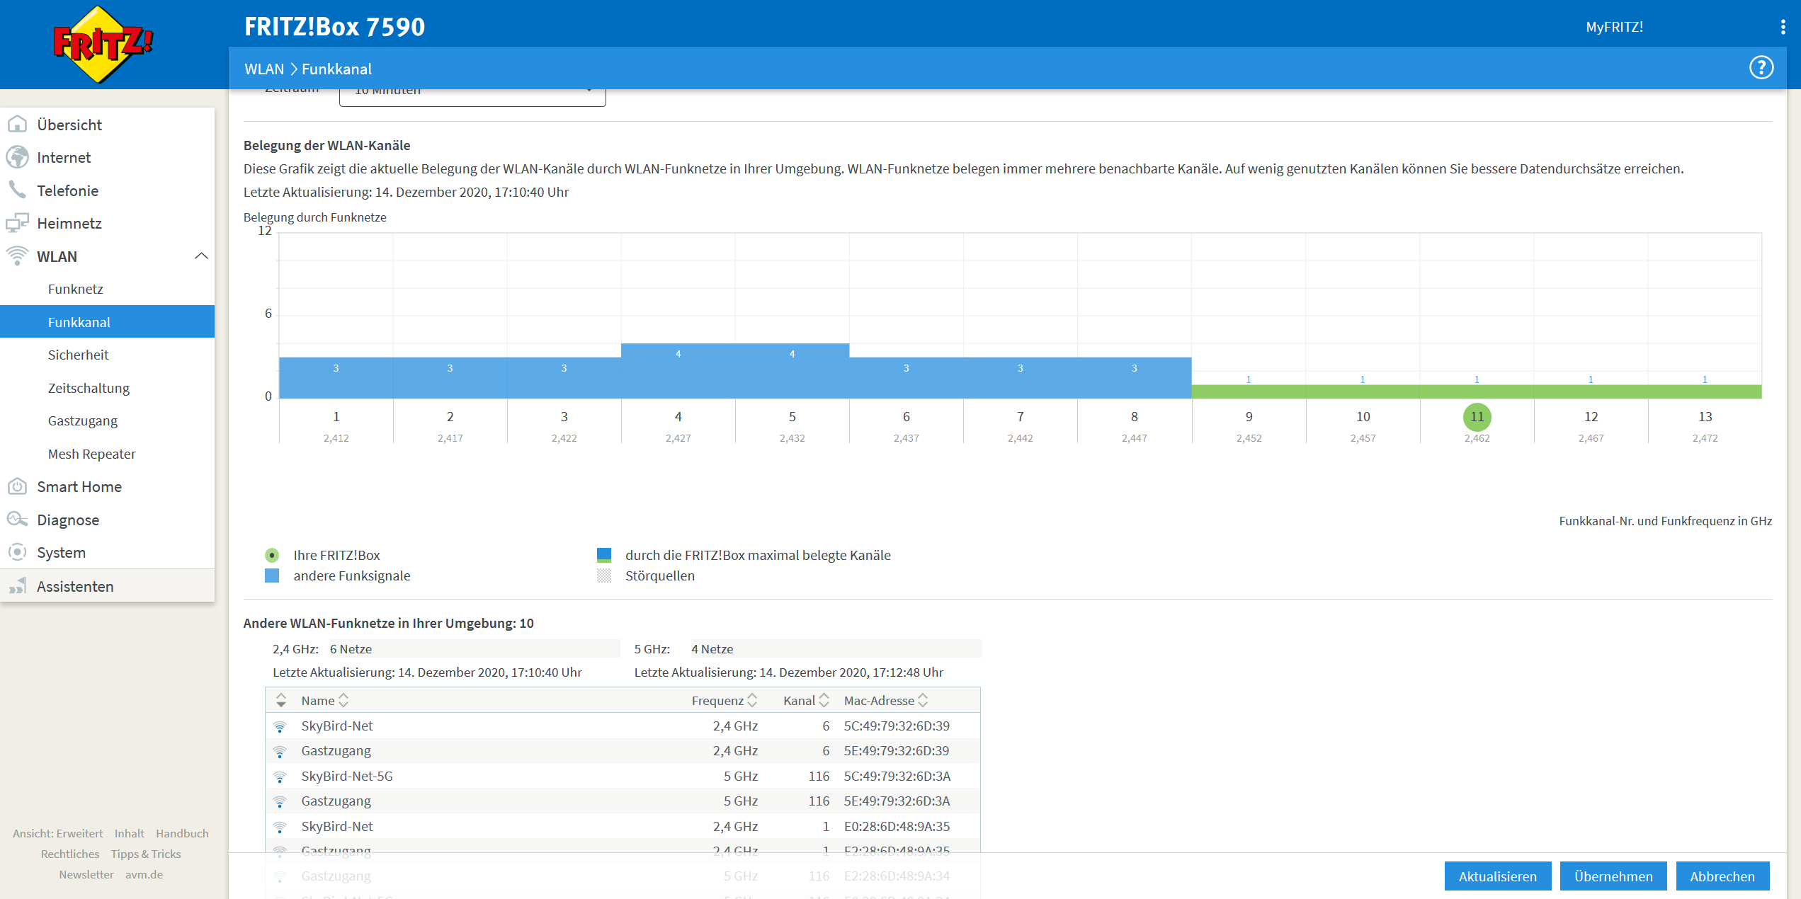Open Newsletter footer link
Image resolution: width=1801 pixels, height=899 pixels.
click(x=86, y=874)
